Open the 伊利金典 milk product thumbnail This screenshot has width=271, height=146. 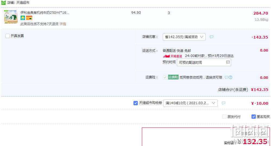pos(11,17)
